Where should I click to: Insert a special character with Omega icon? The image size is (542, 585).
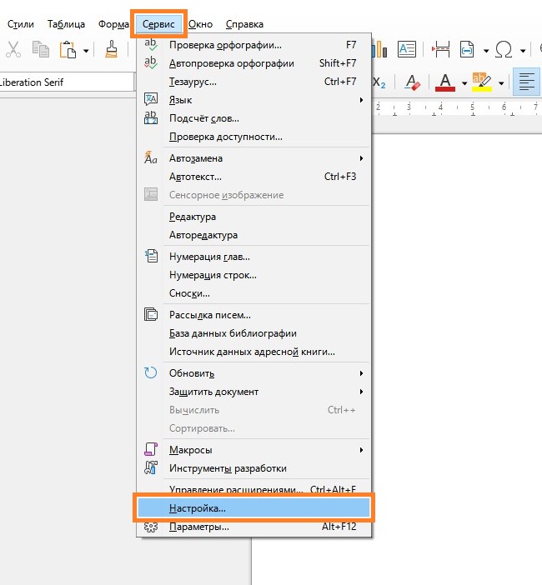[504, 50]
